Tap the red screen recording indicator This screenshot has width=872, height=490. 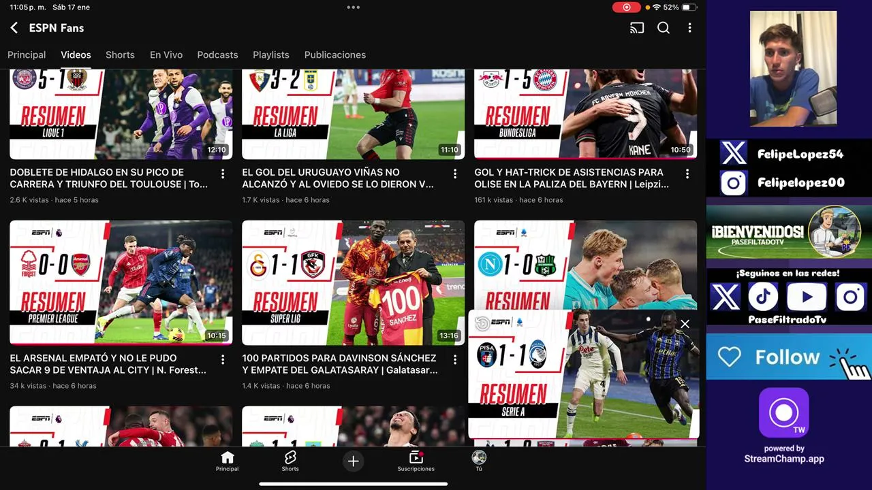coord(626,7)
